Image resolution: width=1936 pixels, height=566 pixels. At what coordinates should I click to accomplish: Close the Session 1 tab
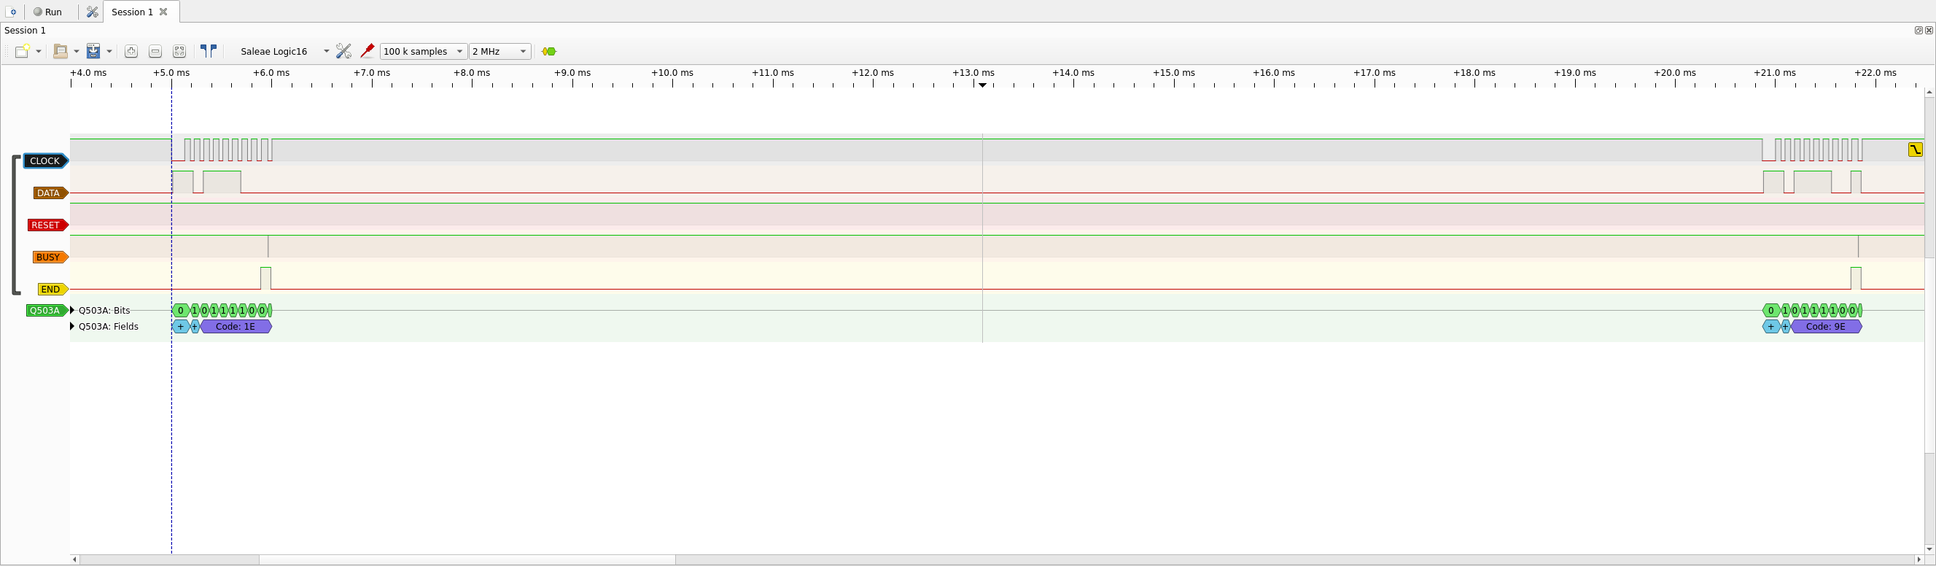click(163, 12)
